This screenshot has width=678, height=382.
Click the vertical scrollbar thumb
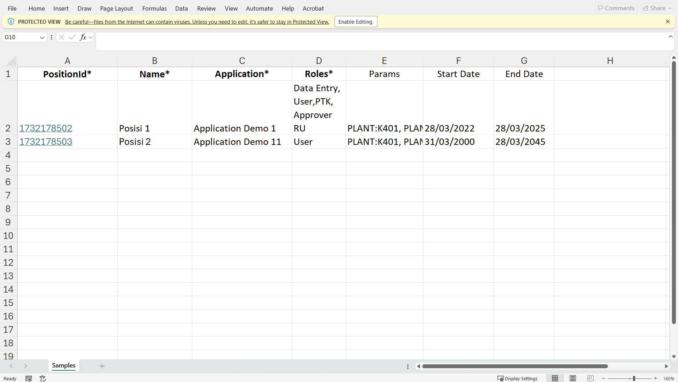tap(674, 193)
